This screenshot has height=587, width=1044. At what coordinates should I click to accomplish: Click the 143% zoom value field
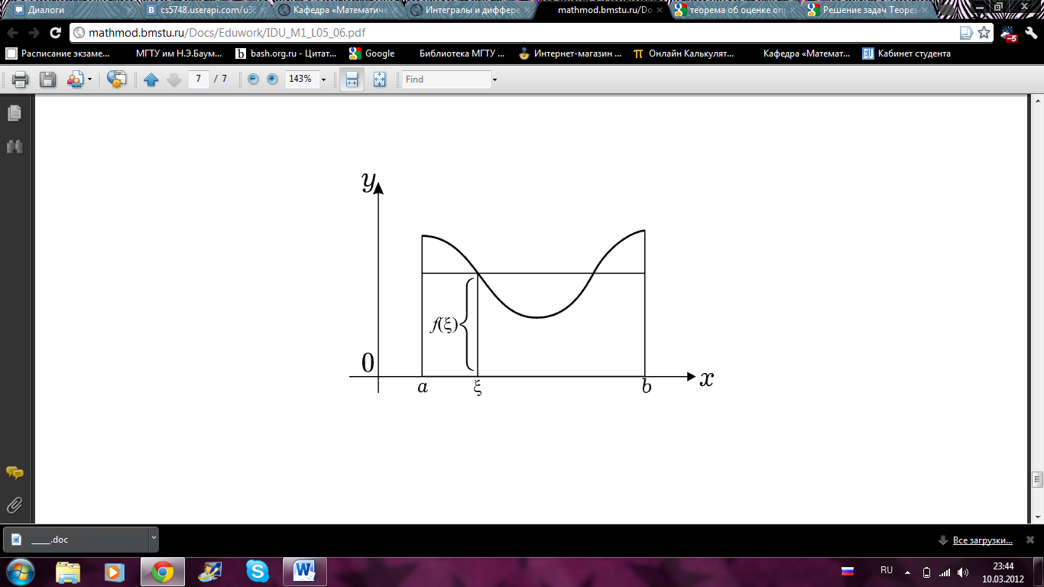[x=301, y=79]
